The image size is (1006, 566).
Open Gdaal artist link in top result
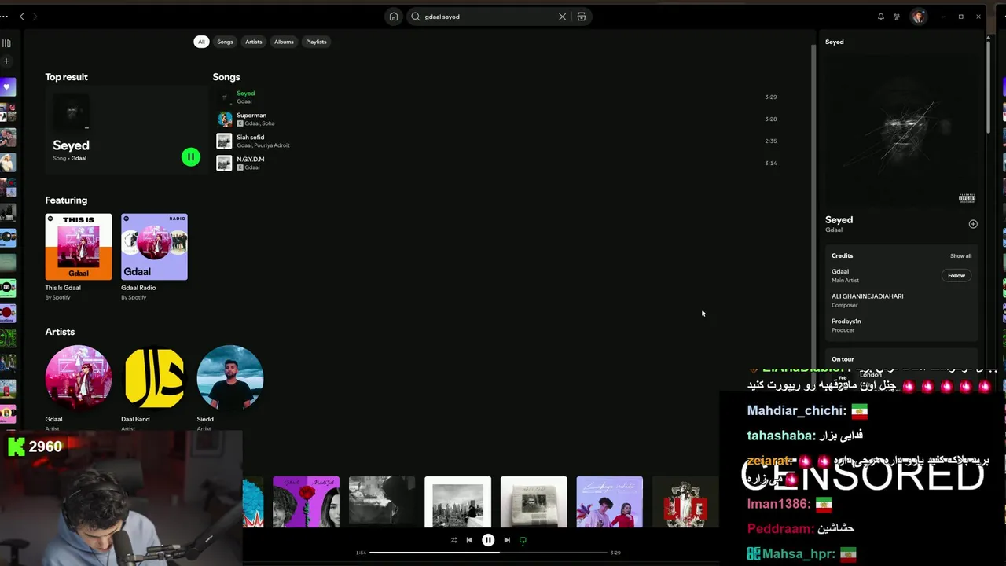(x=79, y=159)
